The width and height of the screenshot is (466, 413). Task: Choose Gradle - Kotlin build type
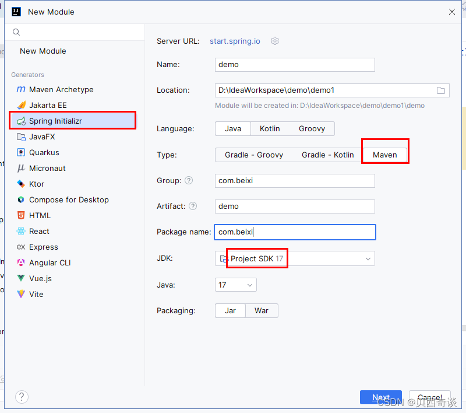point(328,155)
